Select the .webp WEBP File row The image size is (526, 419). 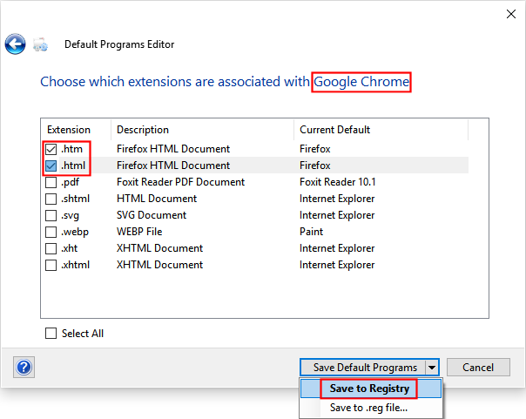point(174,232)
